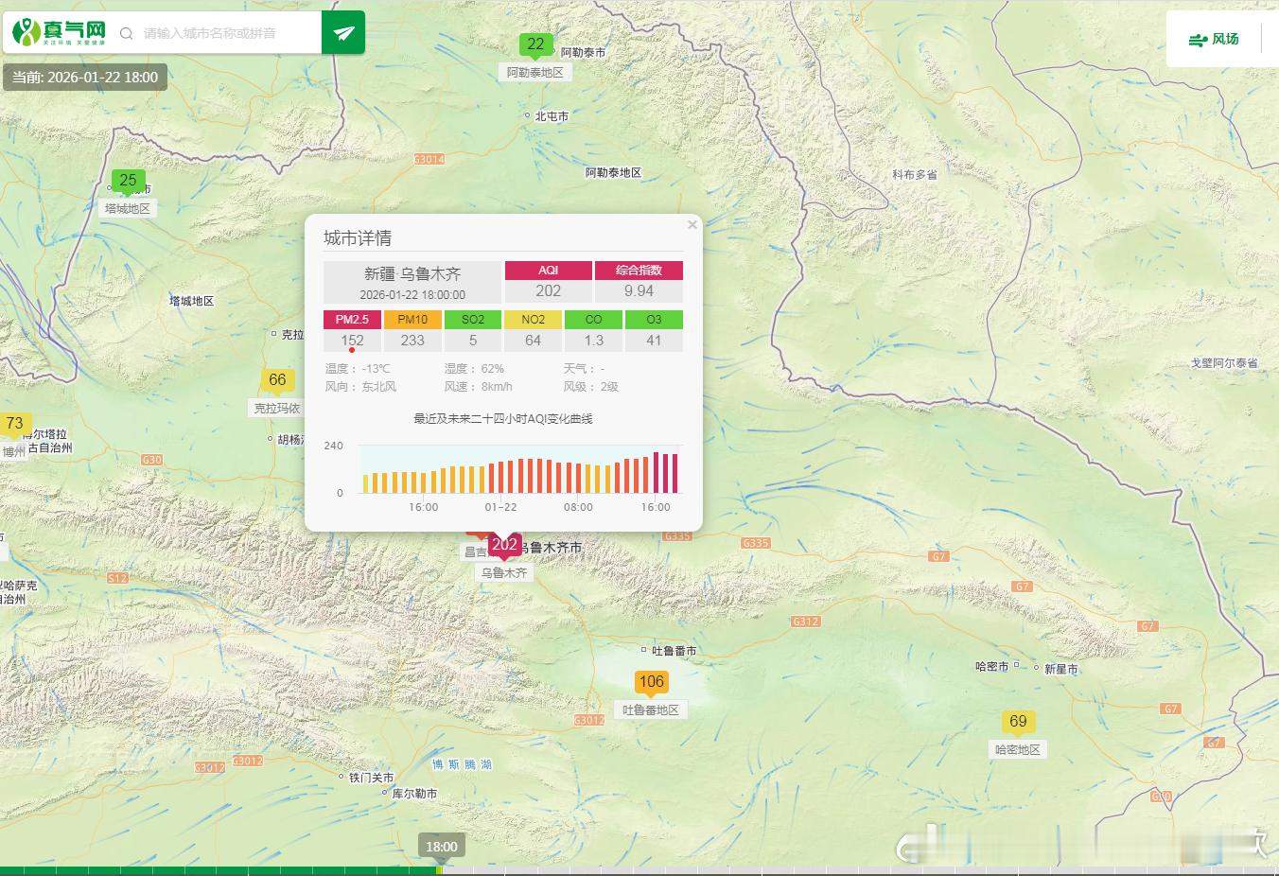Click the 18:00 timeline handle at the bottom
Screen dimensions: 1279x876
(x=442, y=847)
